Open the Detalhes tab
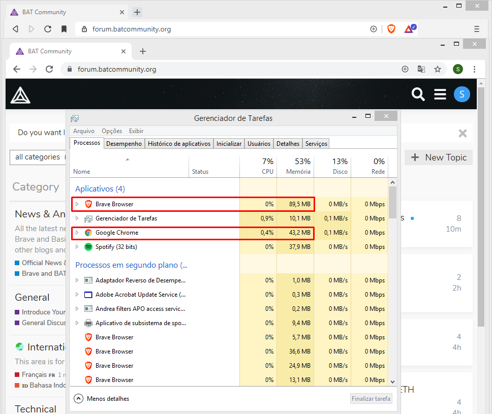 (x=288, y=144)
